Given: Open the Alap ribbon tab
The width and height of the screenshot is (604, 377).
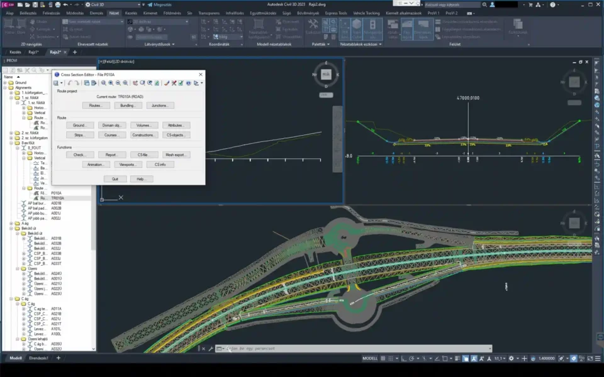Looking at the screenshot, I should [x=9, y=13].
